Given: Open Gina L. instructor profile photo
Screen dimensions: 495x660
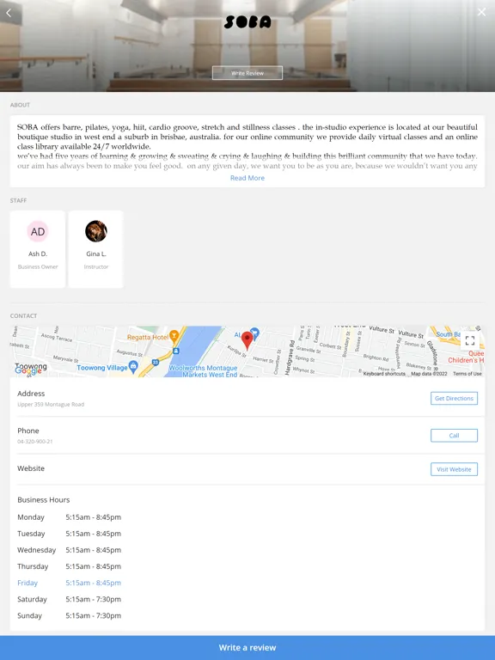Looking at the screenshot, I should pyautogui.click(x=96, y=231).
